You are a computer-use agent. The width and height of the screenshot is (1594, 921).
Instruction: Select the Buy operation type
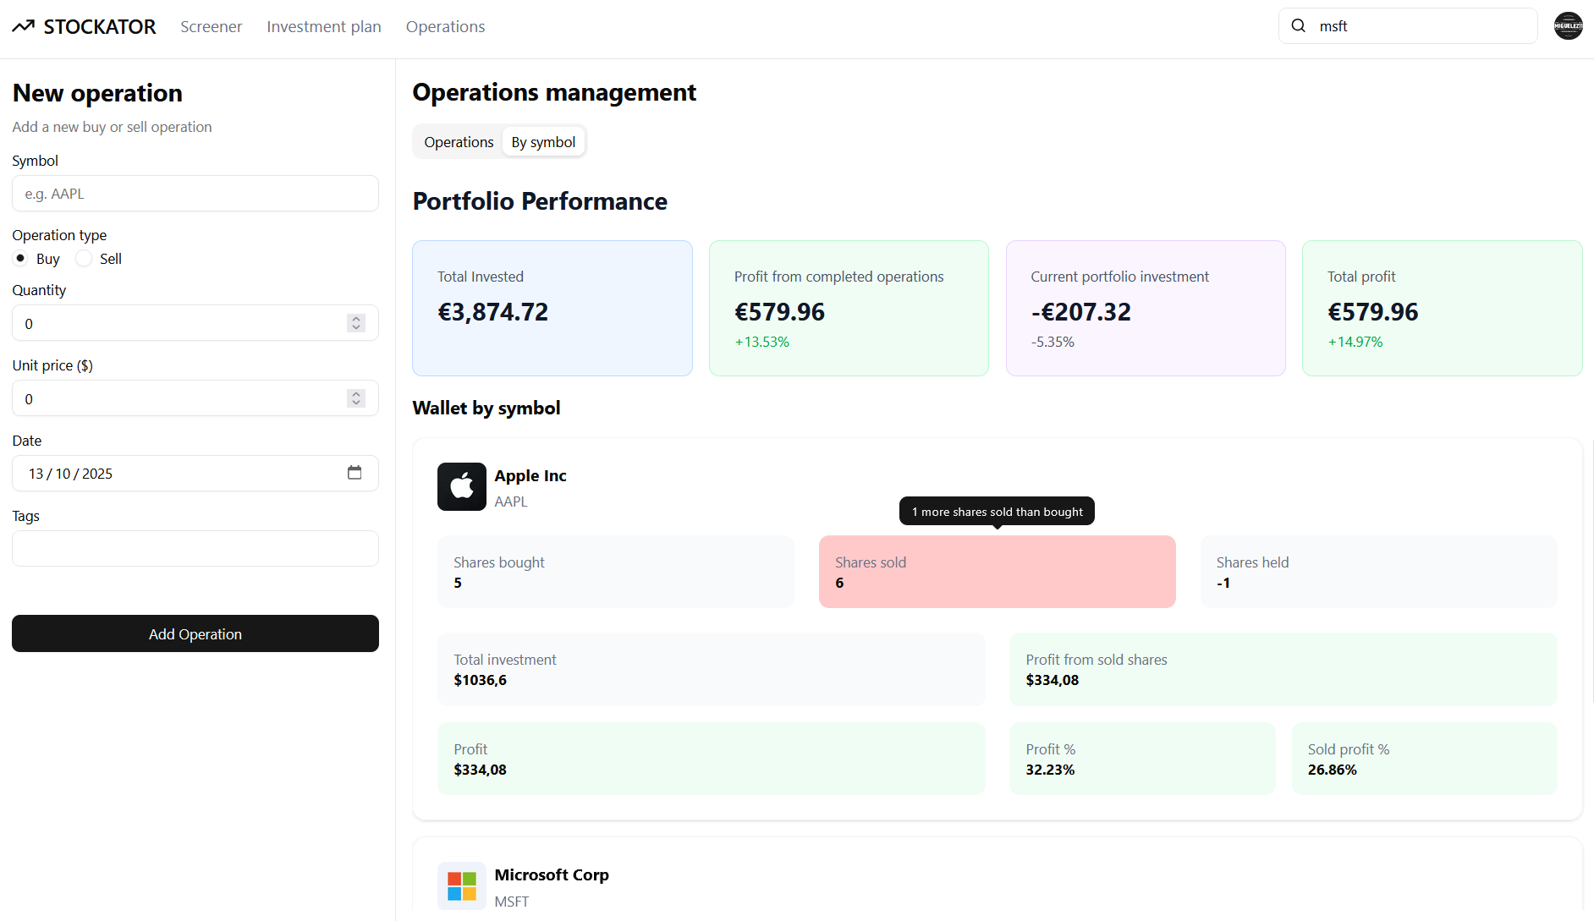pos(19,258)
